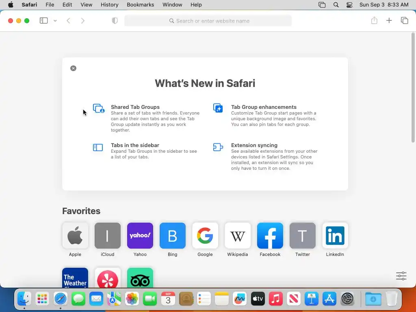Screen dimensions: 416x312
Task: Open Calendar from the Dock
Action: click(168, 299)
